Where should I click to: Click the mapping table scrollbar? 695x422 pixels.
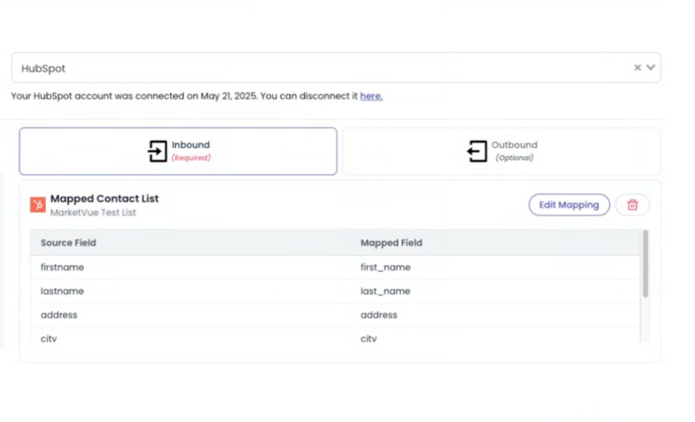[645, 264]
